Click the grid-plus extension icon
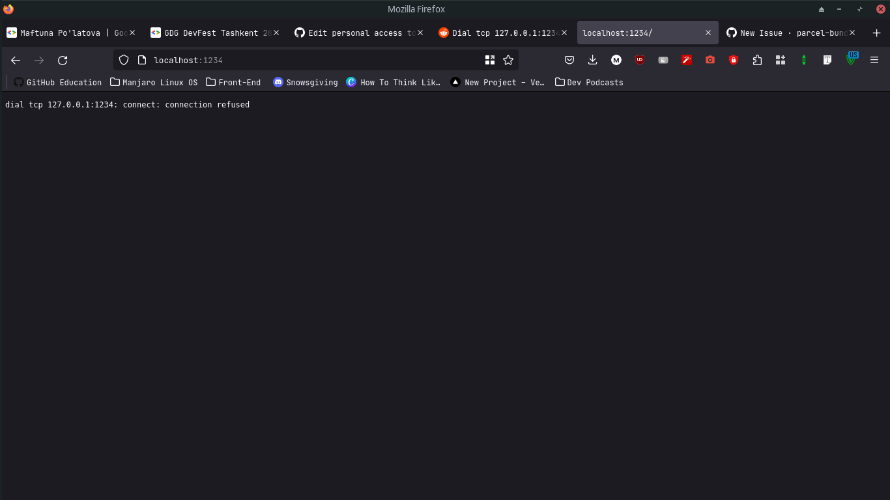This screenshot has width=890, height=500. click(781, 60)
